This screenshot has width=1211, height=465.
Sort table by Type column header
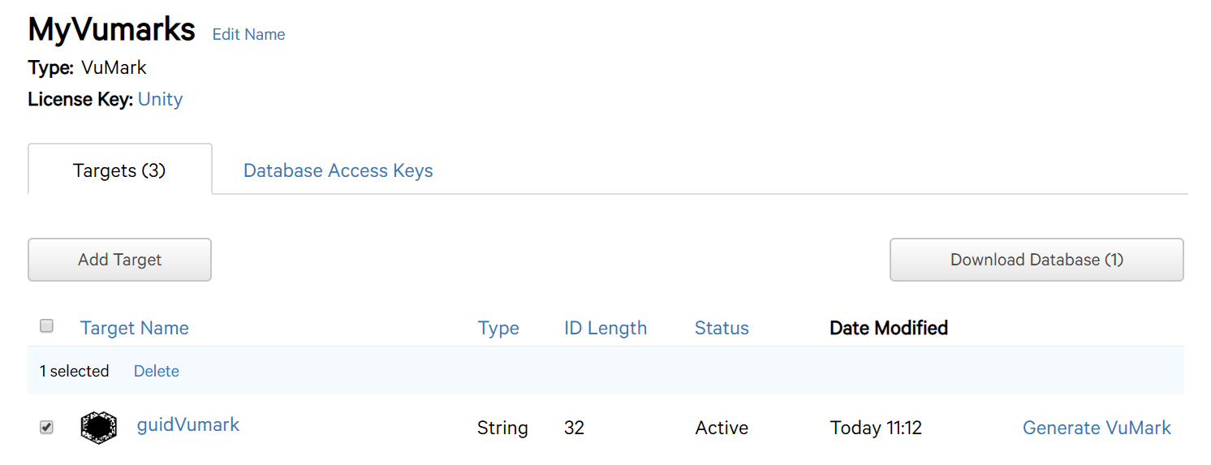(498, 328)
